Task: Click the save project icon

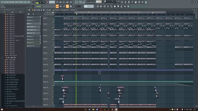Action: pos(136,2)
